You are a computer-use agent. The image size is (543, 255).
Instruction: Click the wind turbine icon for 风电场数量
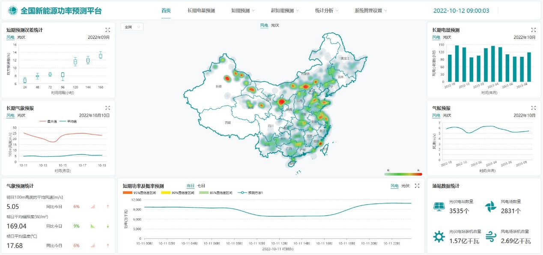(x=490, y=206)
